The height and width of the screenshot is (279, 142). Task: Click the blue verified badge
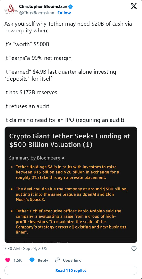(x=71, y=7)
